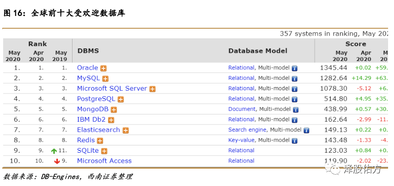Click the plus icon next to PostgreSQL
The image size is (394, 186).
120,99
